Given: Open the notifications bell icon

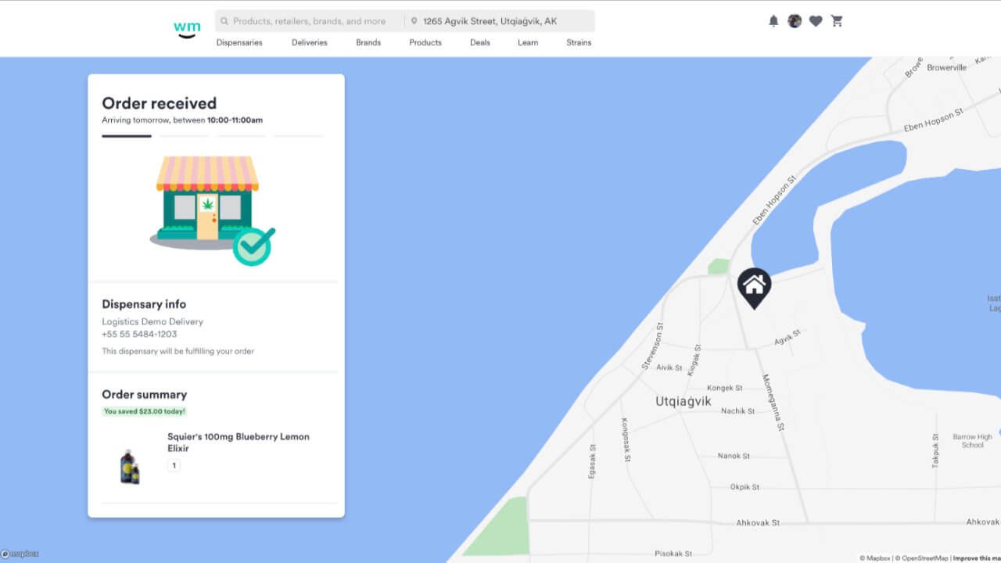Looking at the screenshot, I should pos(773,21).
